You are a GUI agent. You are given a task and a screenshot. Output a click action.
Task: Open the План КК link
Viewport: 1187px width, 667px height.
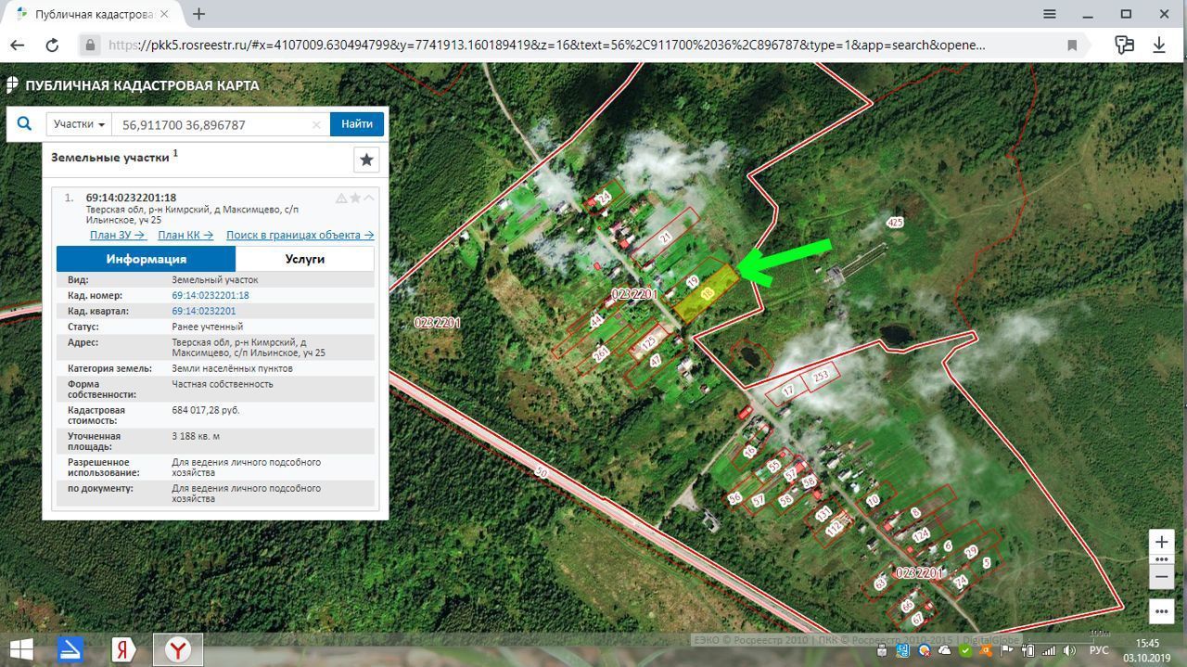coord(185,235)
